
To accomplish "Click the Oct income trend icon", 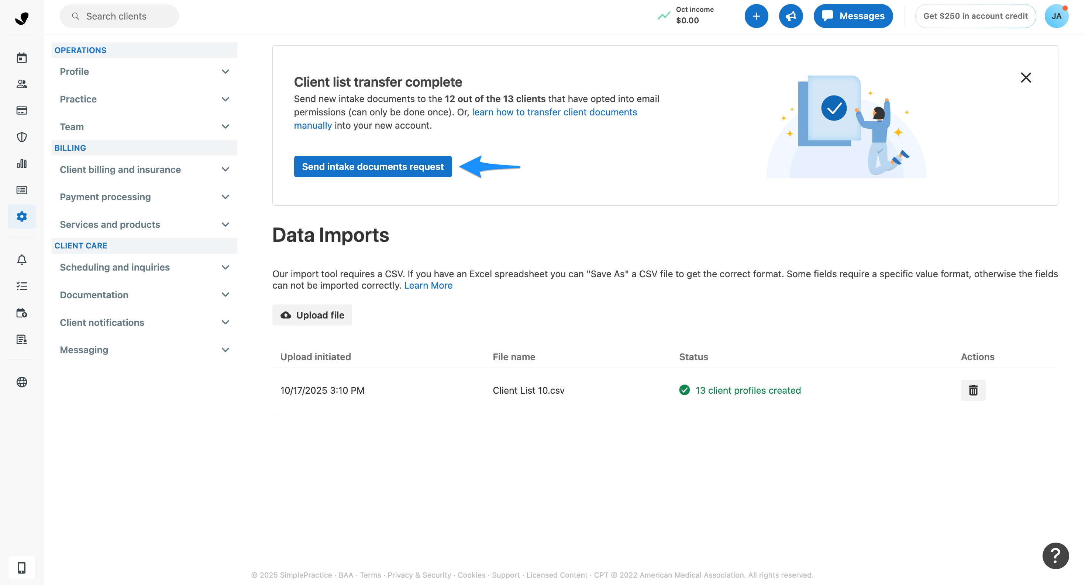I will [664, 16].
